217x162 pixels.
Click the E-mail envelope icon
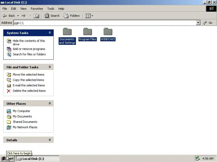tap(9, 86)
